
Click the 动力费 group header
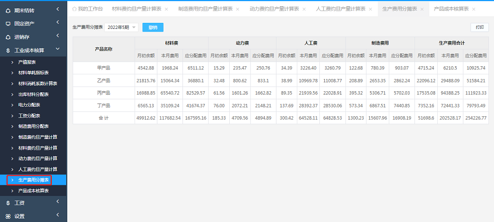[242, 43]
